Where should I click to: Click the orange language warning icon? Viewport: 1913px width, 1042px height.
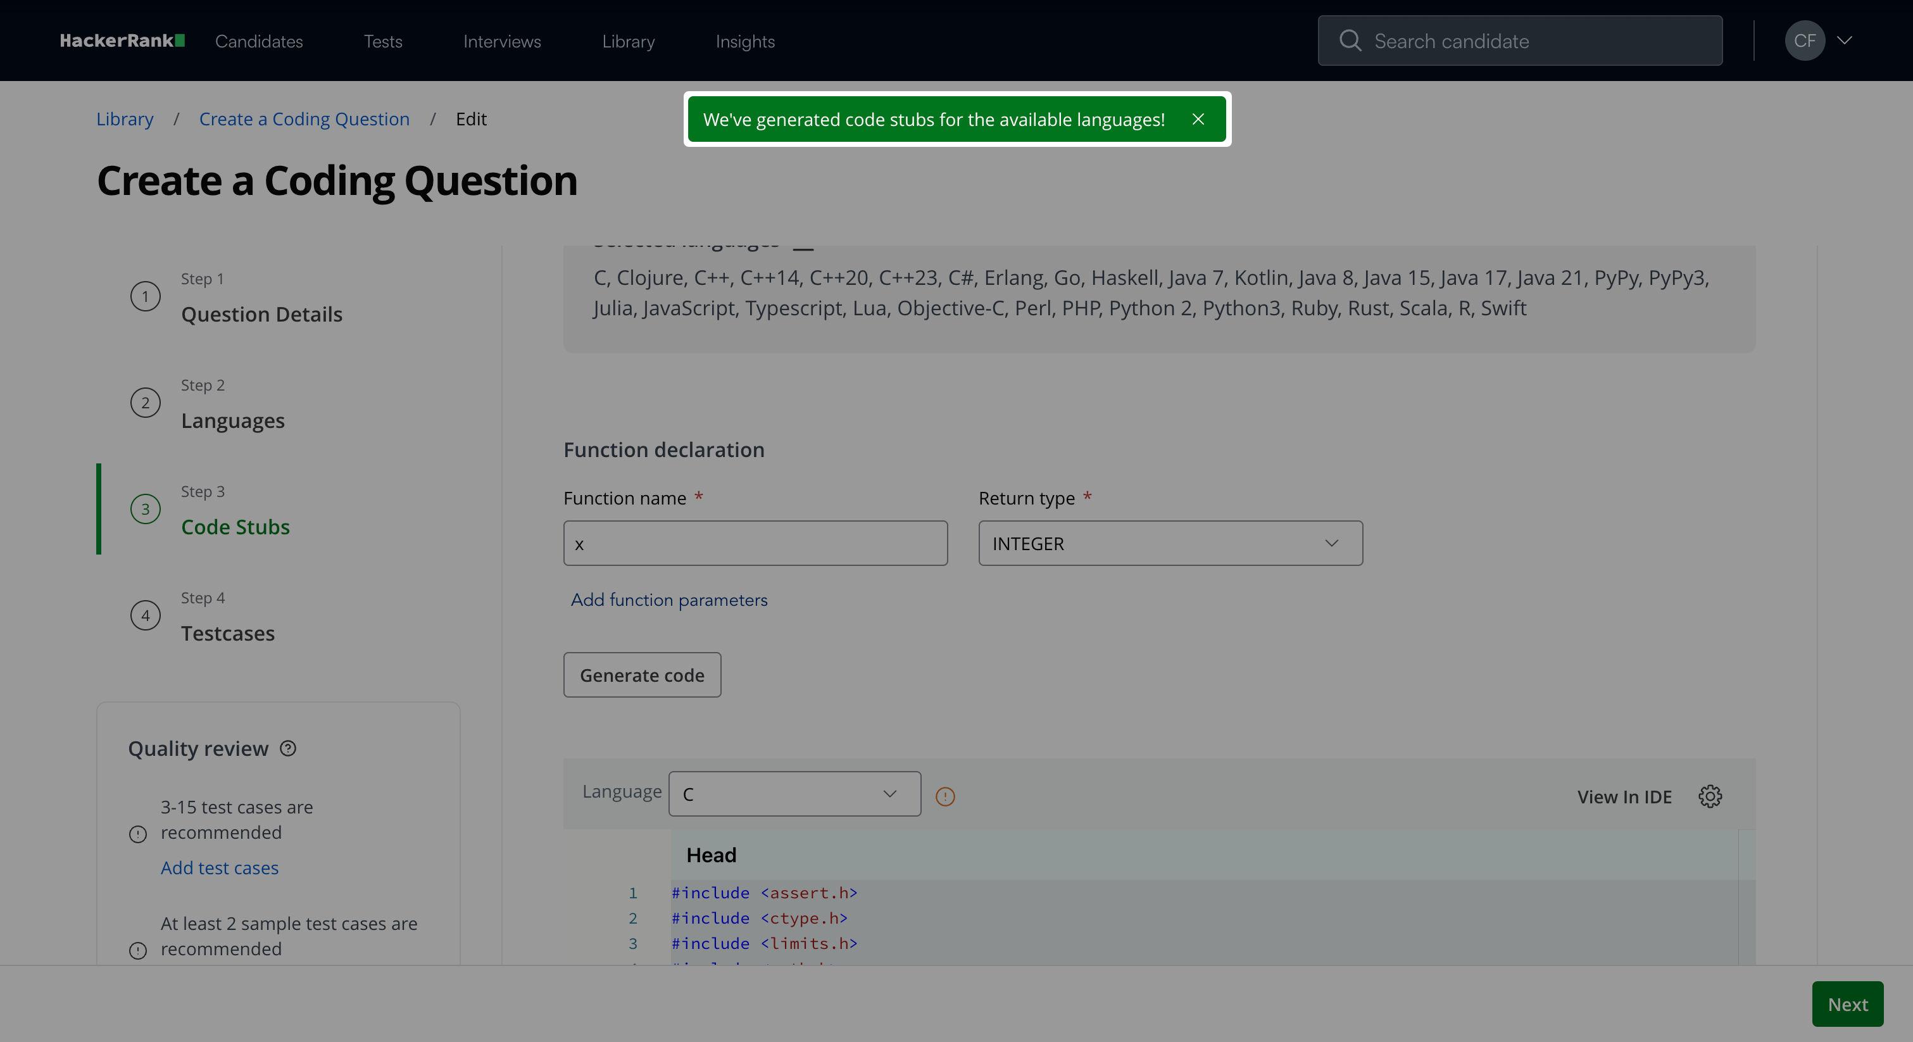[x=944, y=797]
